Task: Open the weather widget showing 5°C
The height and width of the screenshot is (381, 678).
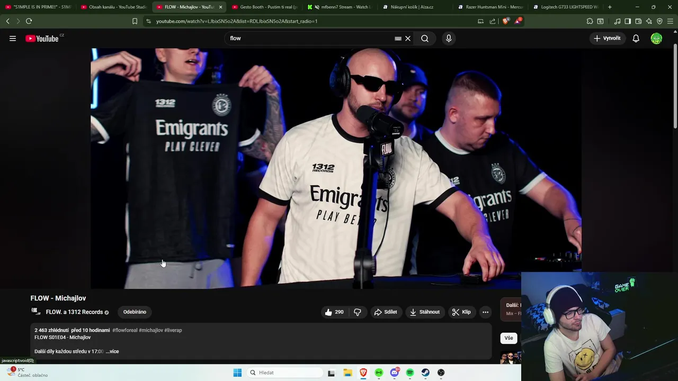Action: point(28,373)
